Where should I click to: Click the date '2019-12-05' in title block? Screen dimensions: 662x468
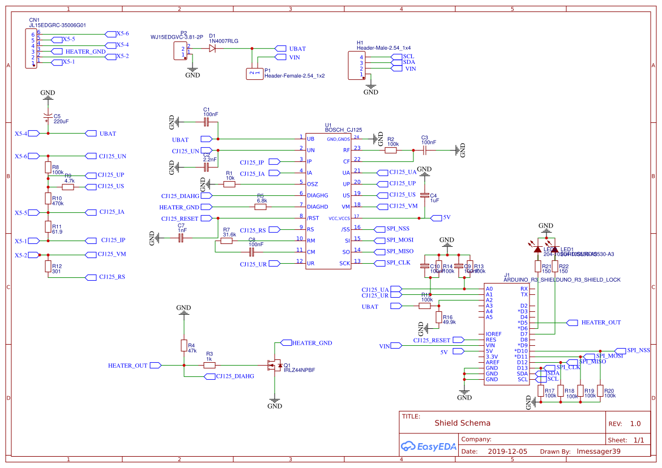tap(507, 452)
